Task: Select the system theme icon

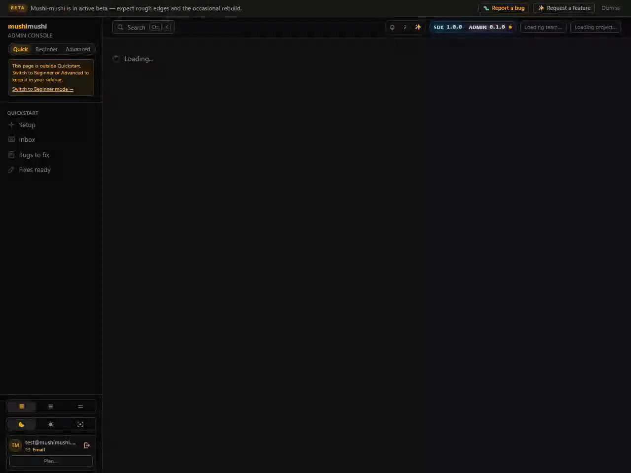Action: 80,424
